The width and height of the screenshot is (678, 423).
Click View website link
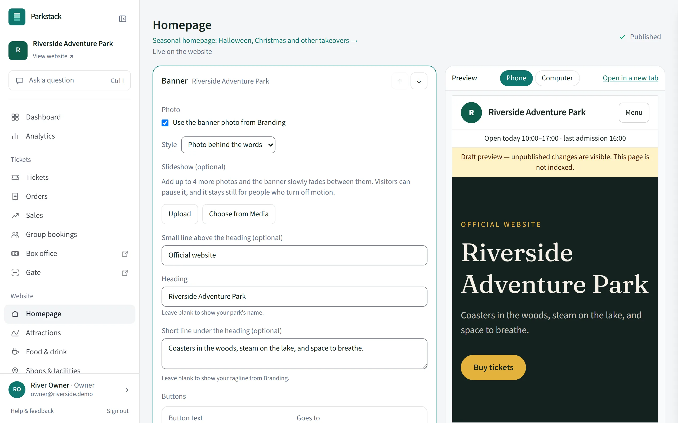[x=53, y=56]
